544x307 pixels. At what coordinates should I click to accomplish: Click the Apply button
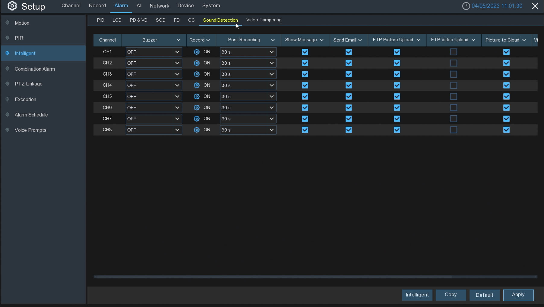point(518,295)
